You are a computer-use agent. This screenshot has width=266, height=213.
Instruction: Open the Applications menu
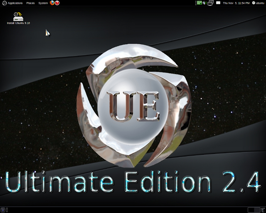pos(15,3)
